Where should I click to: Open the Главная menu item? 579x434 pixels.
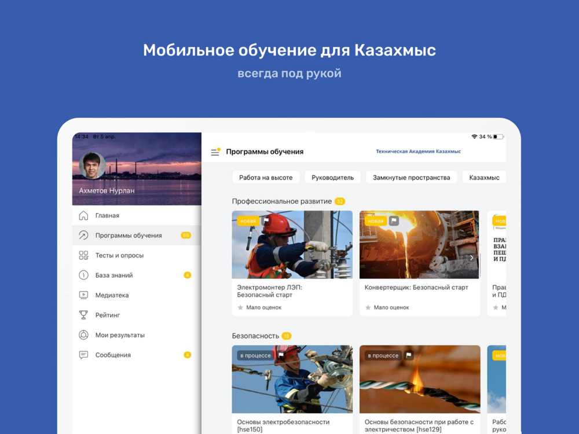tap(137, 215)
